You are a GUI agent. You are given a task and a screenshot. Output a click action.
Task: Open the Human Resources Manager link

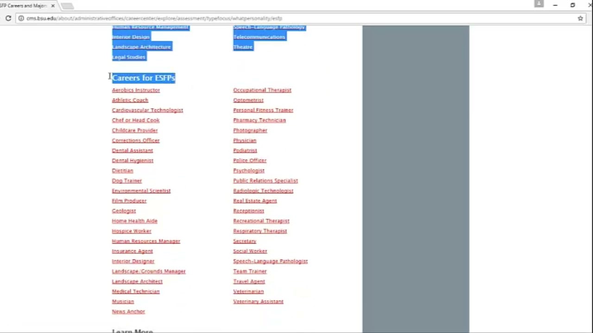(145, 241)
